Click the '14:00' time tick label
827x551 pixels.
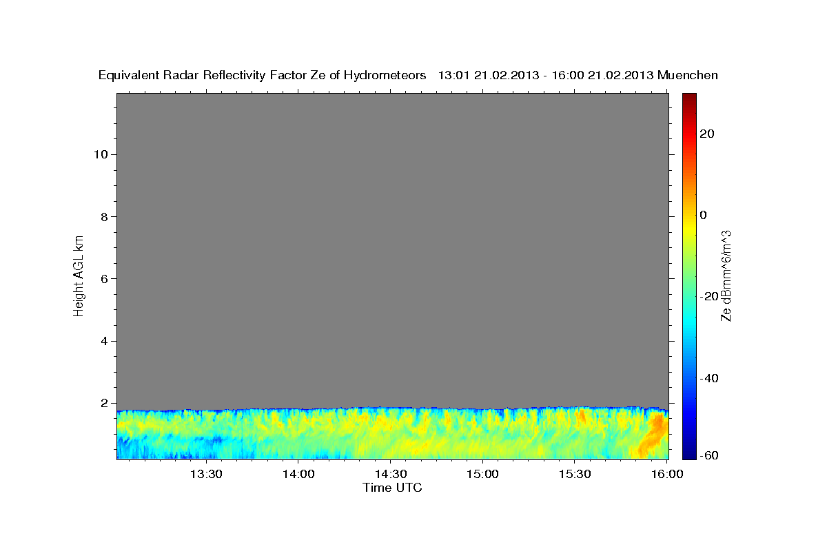point(298,475)
